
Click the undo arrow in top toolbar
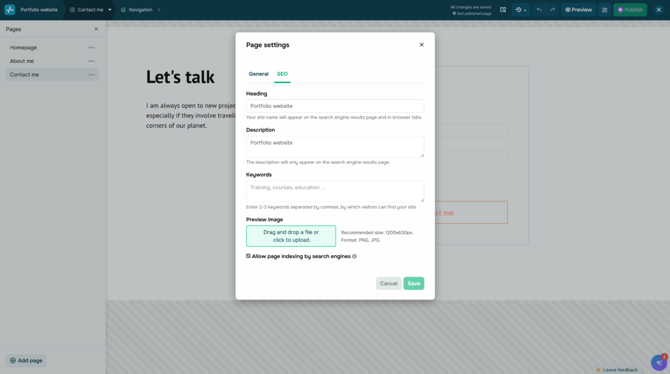click(x=539, y=10)
